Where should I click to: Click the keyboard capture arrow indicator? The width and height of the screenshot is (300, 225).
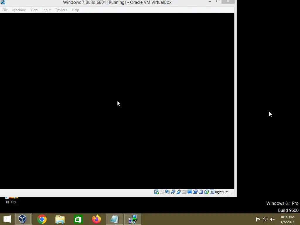(x=212, y=192)
